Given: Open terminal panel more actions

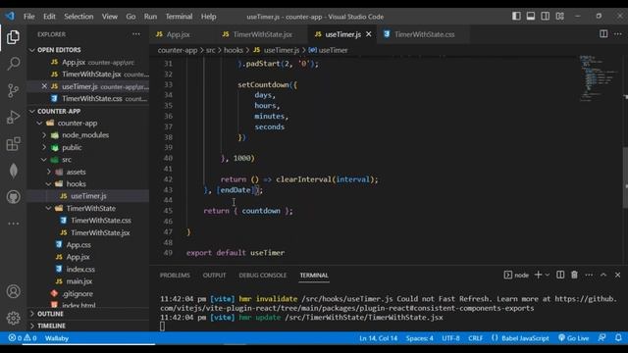Looking at the screenshot, I should tap(589, 275).
